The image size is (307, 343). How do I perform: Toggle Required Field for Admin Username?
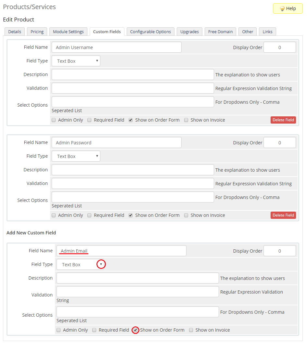click(x=89, y=120)
